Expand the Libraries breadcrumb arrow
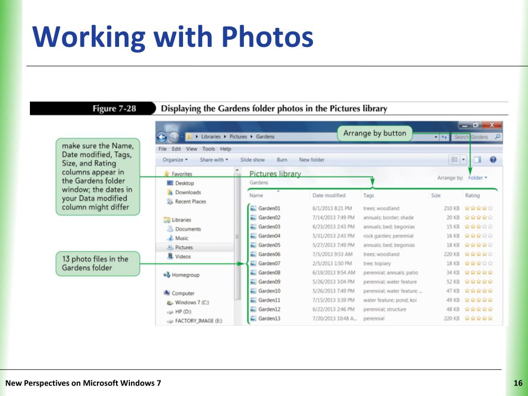This screenshot has width=528, height=396. [x=225, y=137]
